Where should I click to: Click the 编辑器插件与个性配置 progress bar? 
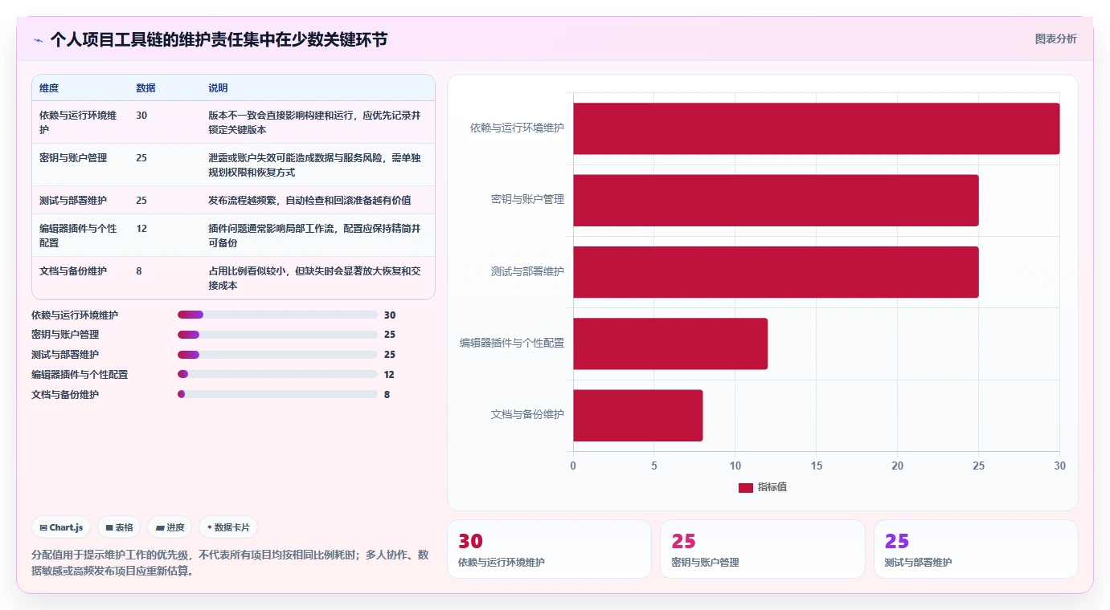[277, 375]
